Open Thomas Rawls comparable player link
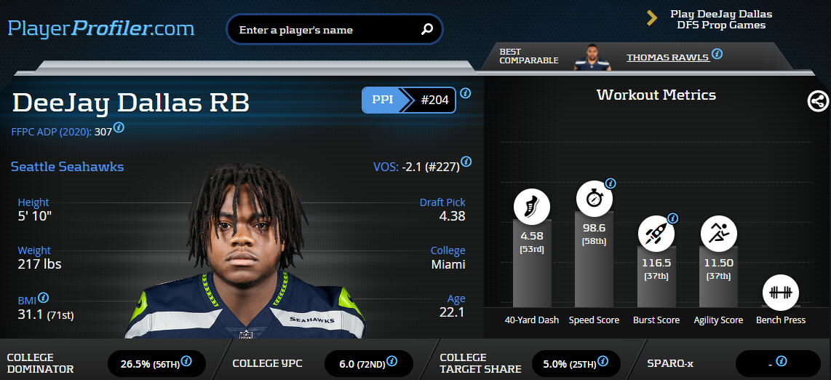 (x=668, y=58)
